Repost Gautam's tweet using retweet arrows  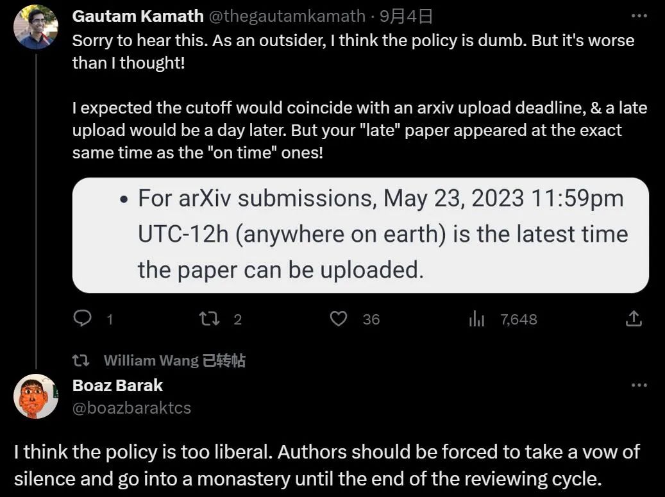[x=210, y=319]
